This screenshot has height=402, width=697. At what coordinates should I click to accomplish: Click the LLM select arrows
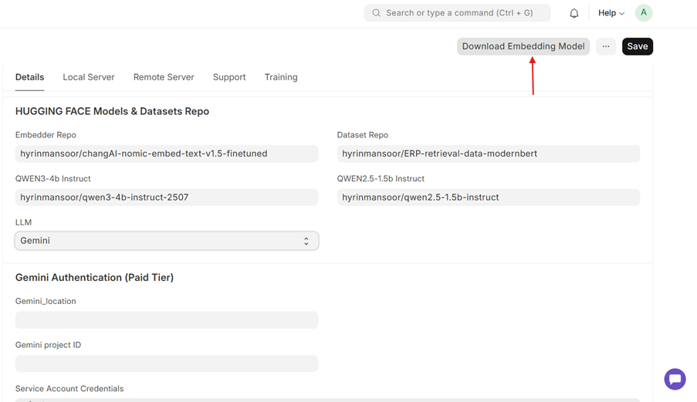click(306, 241)
